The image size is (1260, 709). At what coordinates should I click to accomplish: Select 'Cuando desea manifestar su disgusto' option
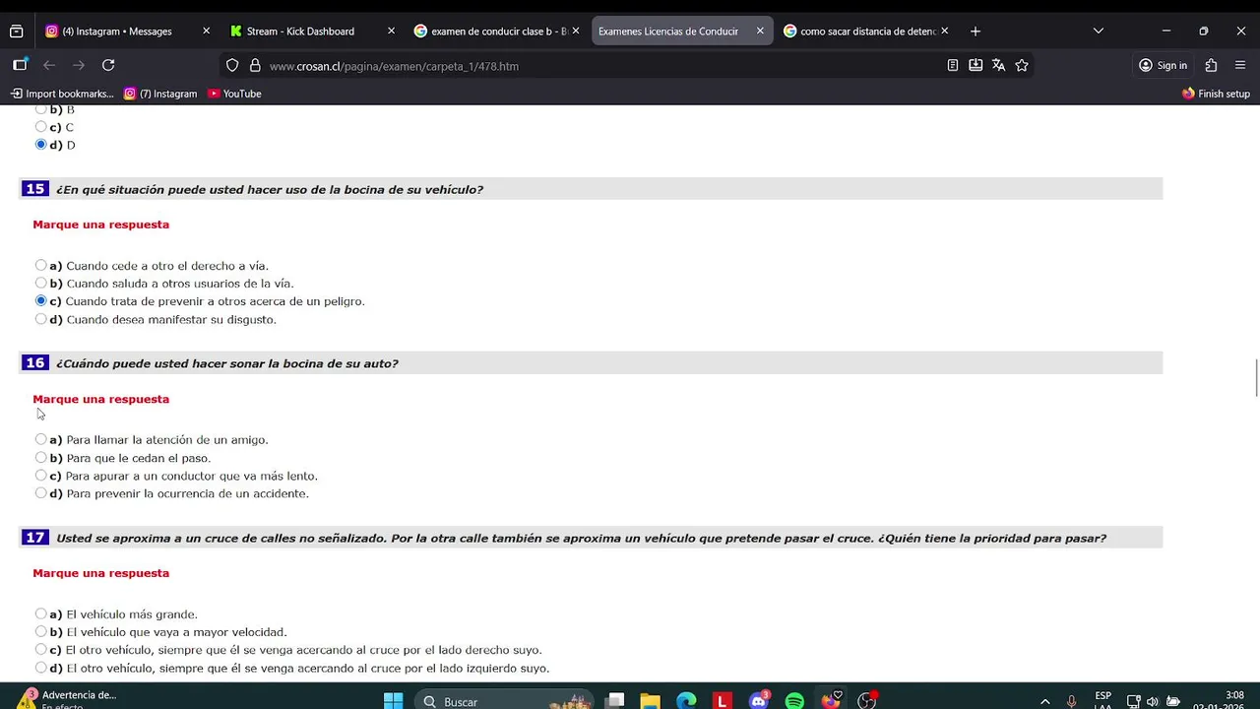coord(40,319)
